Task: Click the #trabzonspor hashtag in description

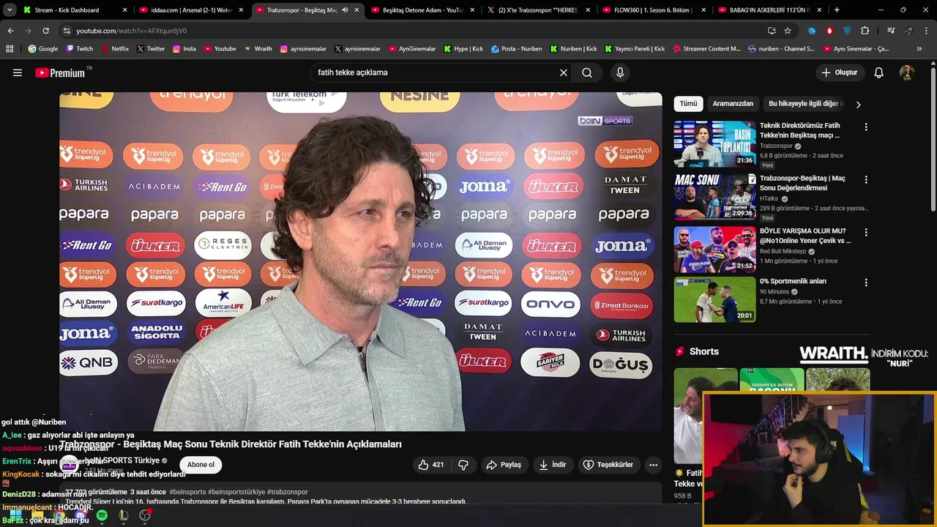Action: 288,492
